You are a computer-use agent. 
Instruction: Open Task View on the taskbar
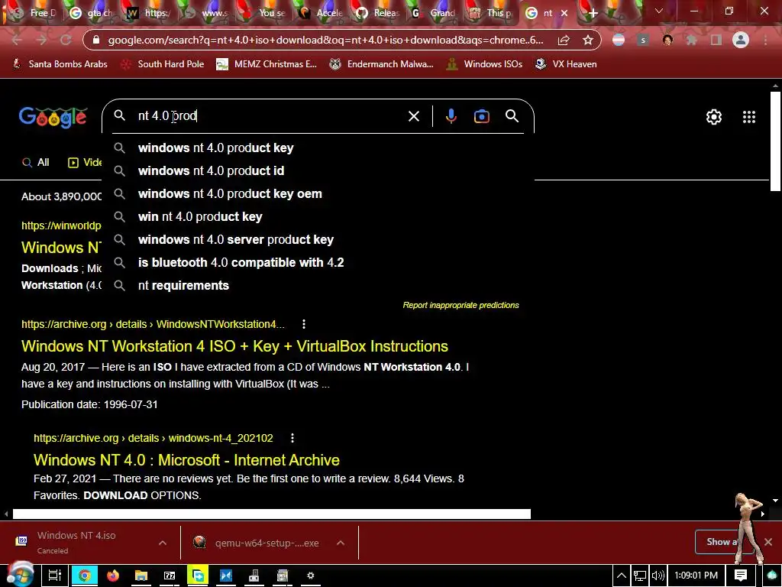point(55,576)
